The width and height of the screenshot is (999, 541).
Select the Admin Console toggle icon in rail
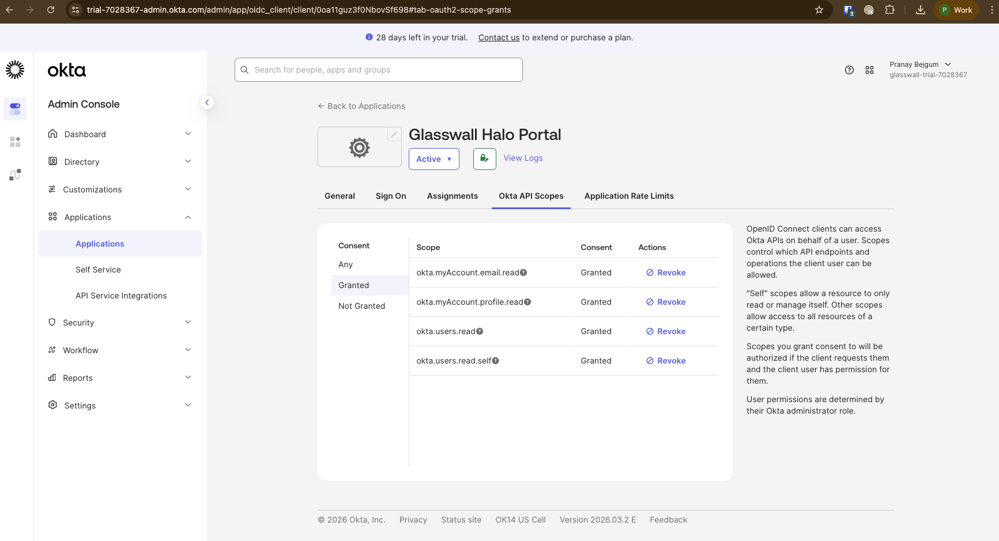(15, 109)
